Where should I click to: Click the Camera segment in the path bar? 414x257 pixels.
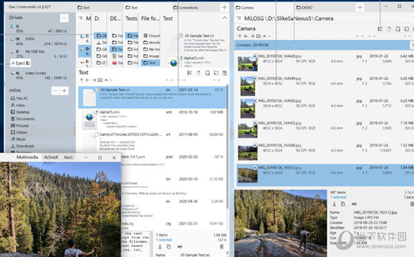coord(324,19)
